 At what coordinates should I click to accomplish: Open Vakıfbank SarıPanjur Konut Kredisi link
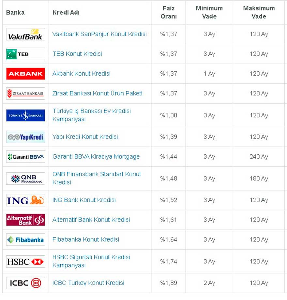pos(99,34)
